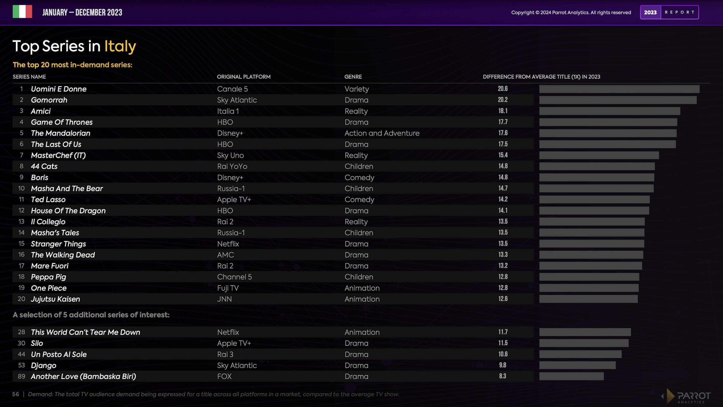Image resolution: width=723 pixels, height=407 pixels.
Task: Select the series 'One Piece'
Action: pos(49,288)
